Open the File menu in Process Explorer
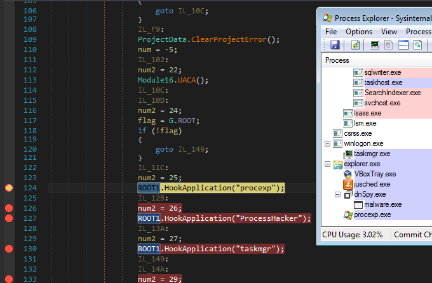The image size is (432, 283). (331, 32)
